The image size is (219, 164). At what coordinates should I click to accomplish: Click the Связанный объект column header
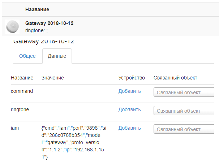coord(175,78)
